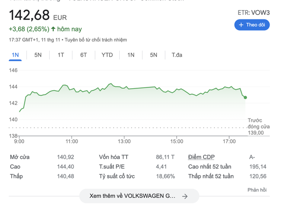Choose the 5N tab just before T.đa

pos(154,55)
